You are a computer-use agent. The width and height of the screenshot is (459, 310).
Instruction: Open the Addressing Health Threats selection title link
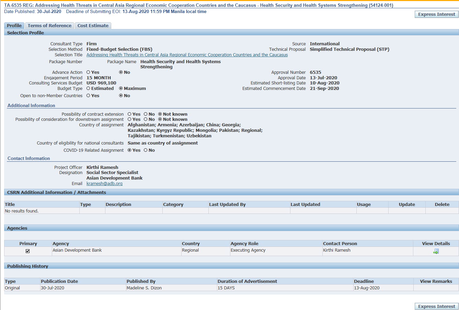(187, 55)
